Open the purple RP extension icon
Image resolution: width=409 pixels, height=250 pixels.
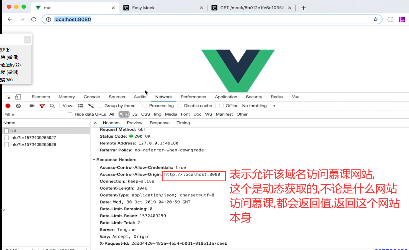tap(402, 20)
